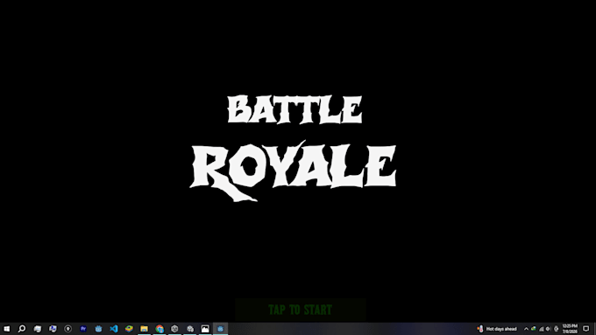
Task: Launch Premiere Pro from taskbar
Action: tap(83, 329)
